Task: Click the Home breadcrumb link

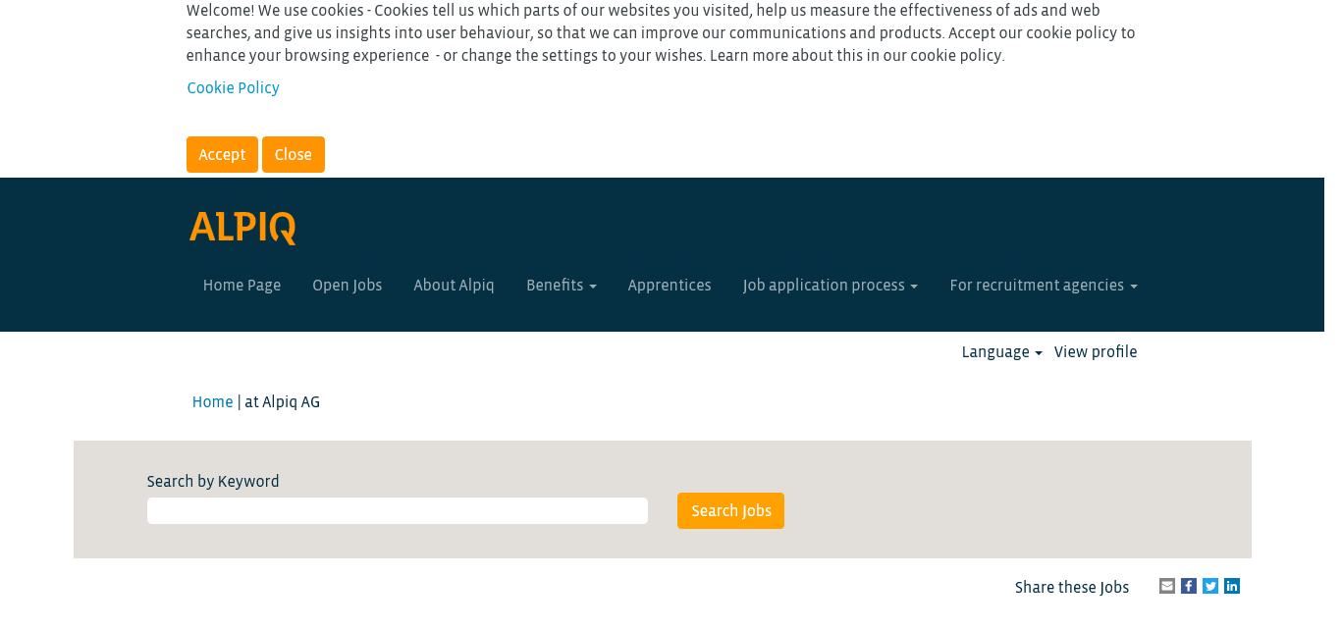Action: 212,402
